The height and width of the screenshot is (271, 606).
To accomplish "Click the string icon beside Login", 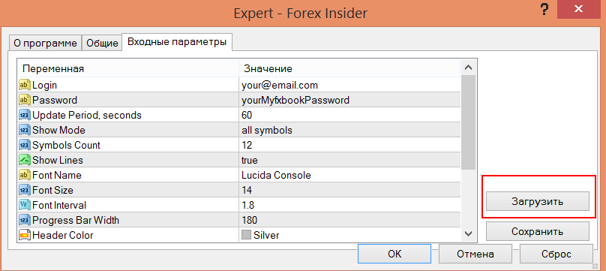I will click(25, 85).
